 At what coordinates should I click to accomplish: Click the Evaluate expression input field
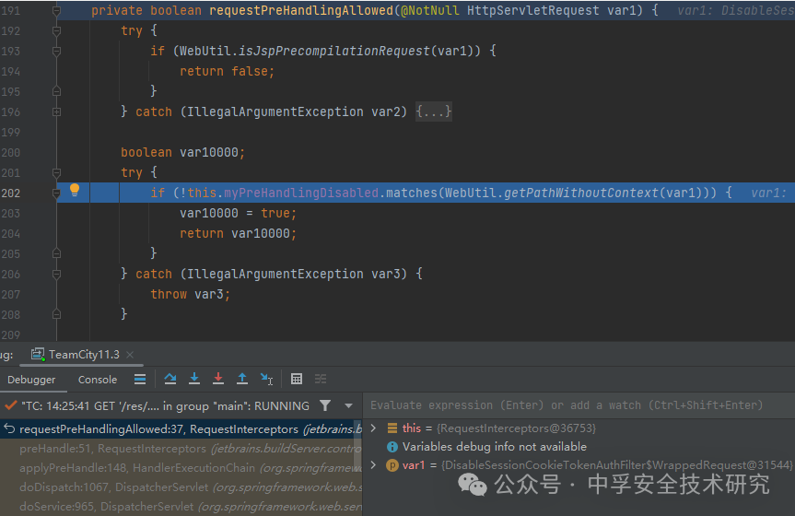pyautogui.click(x=579, y=405)
